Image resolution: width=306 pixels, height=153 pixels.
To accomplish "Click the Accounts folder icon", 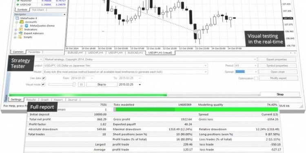I will tap(22, 22).
